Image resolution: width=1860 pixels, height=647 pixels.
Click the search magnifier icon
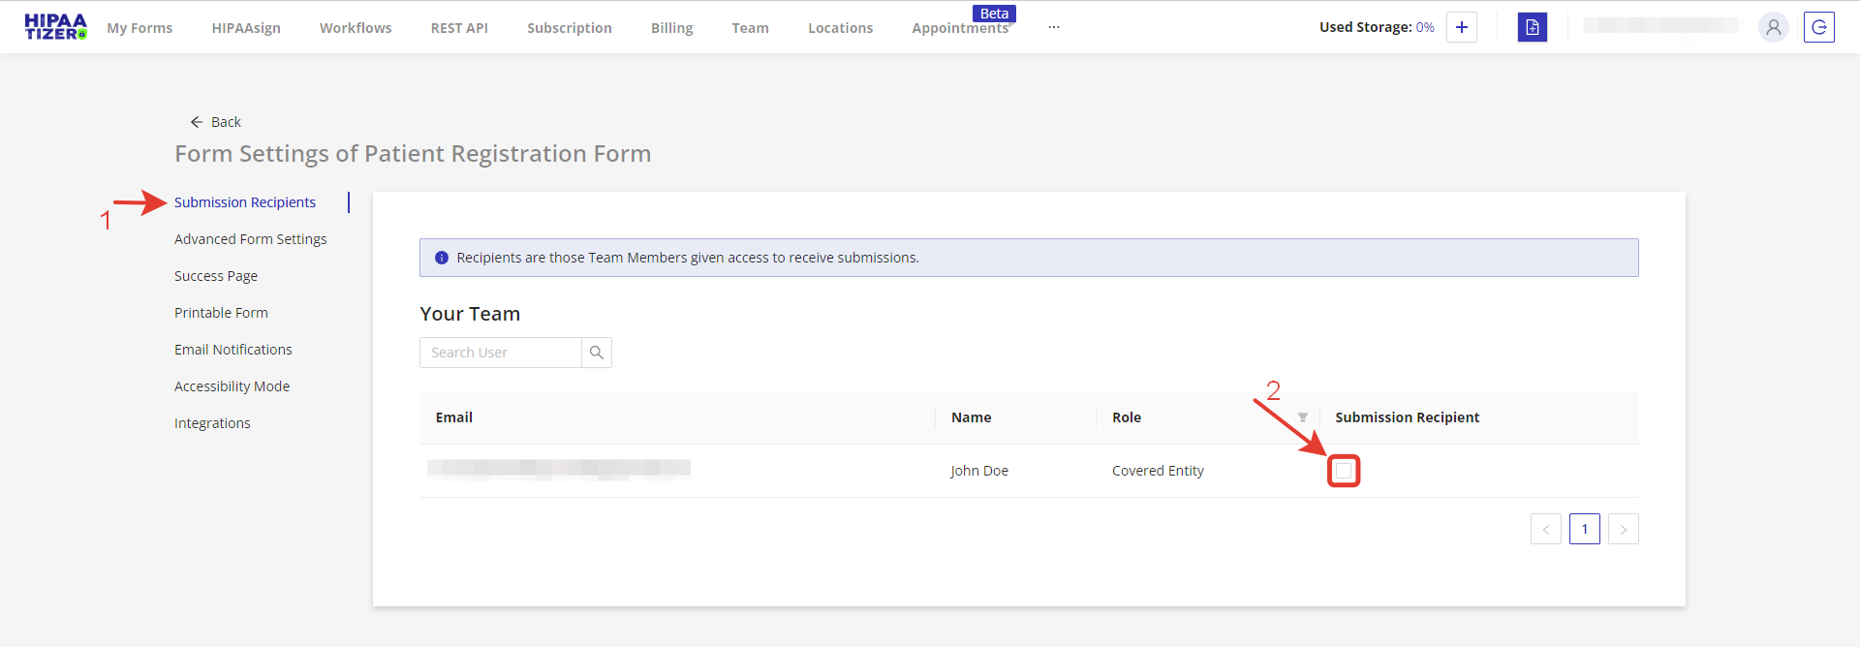[x=597, y=353]
